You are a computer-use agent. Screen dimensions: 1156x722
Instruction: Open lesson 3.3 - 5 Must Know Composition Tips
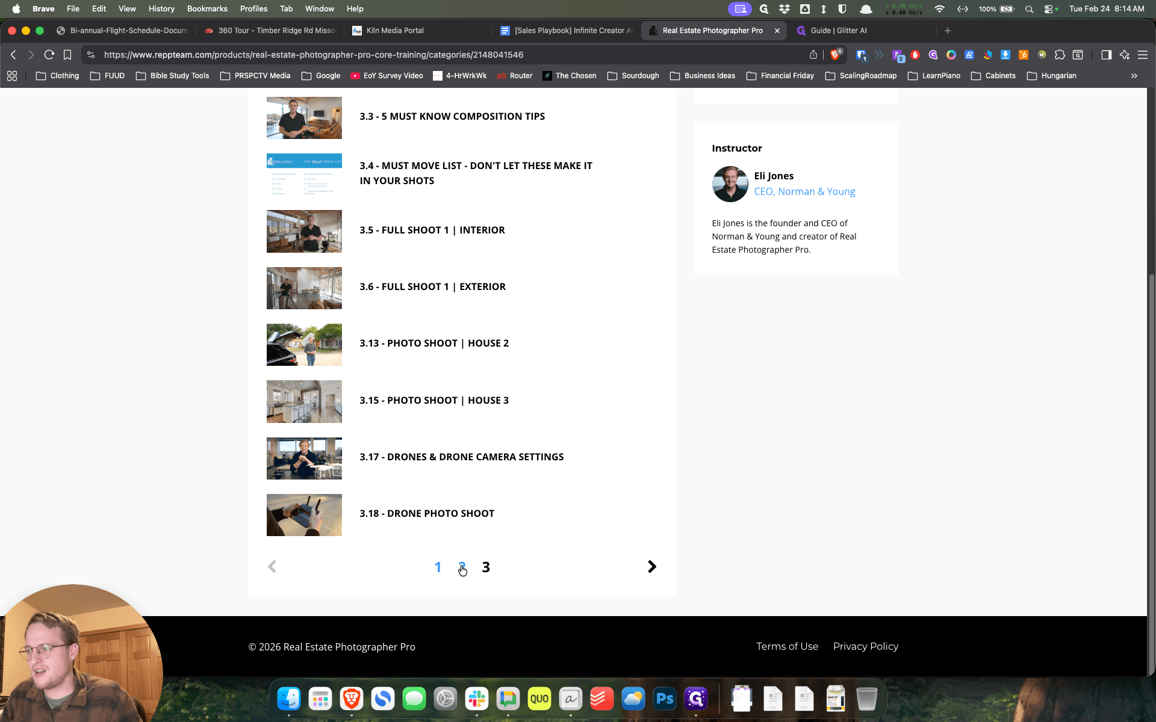point(452,117)
